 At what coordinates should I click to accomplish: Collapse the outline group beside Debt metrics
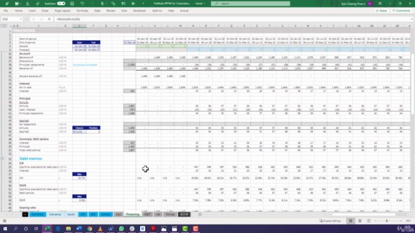[2, 159]
